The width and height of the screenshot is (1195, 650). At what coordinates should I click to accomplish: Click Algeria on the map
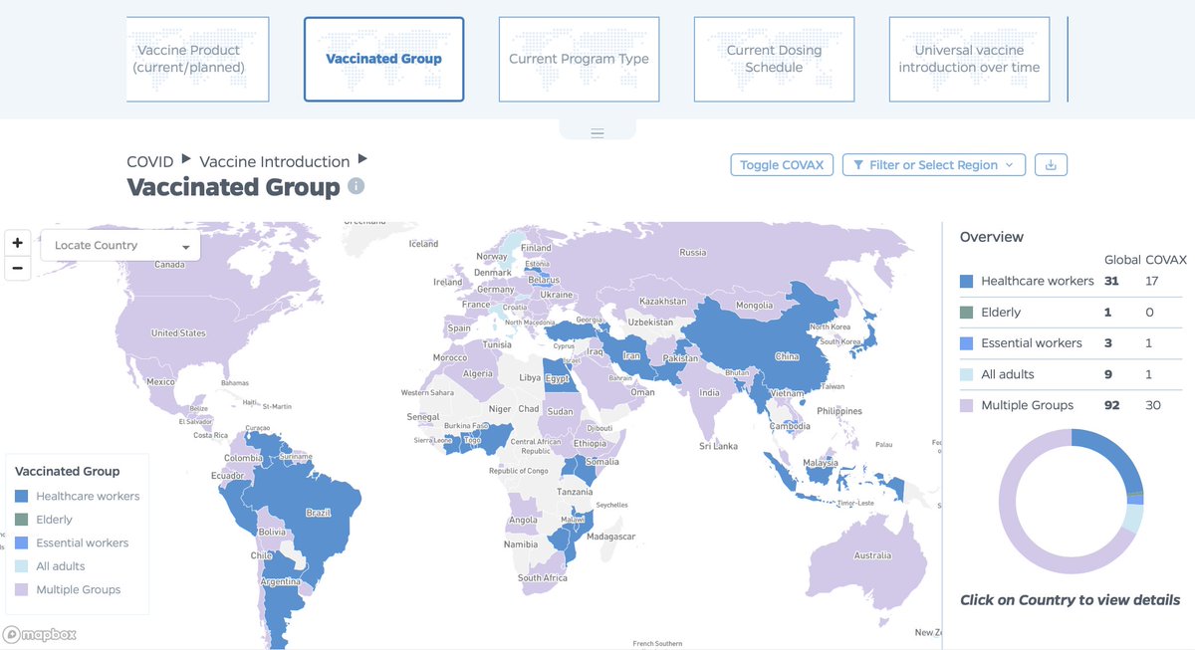478,373
